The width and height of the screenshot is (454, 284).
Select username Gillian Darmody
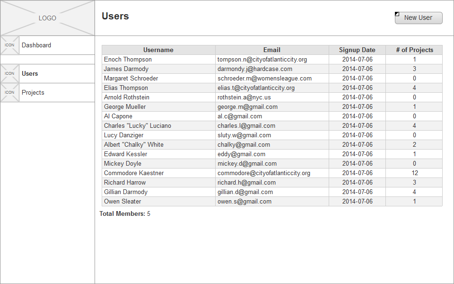126,192
